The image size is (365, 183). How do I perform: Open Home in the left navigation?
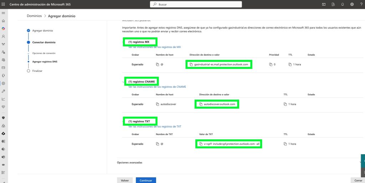(x=4, y=21)
